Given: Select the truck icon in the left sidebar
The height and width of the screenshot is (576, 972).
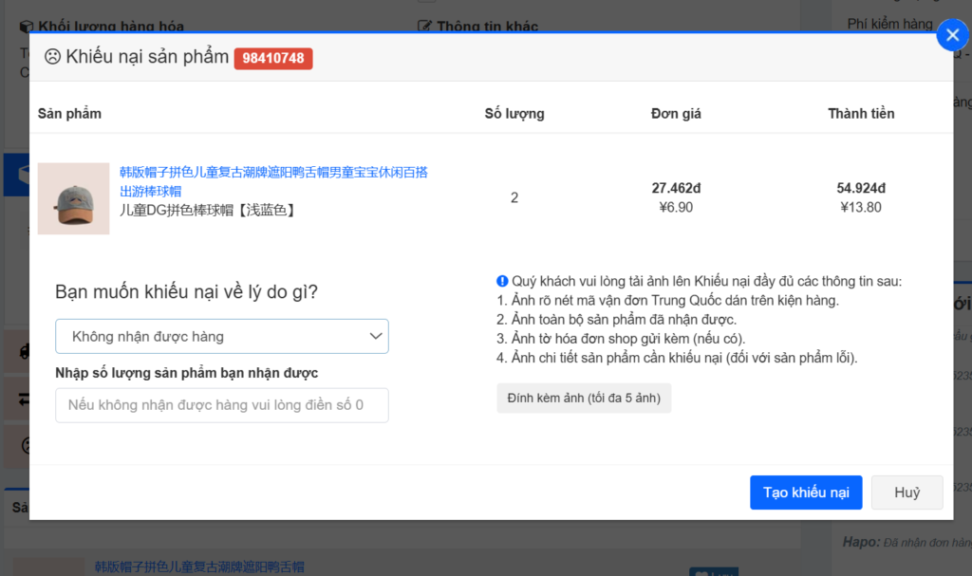Looking at the screenshot, I should pos(24,353).
